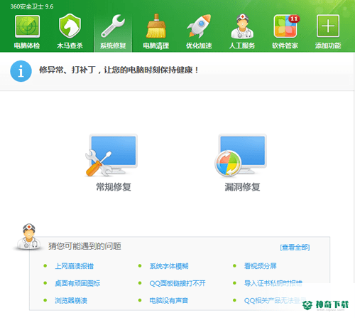Open the QQ面板链接打不开 link
The height and width of the screenshot is (318, 355).
(177, 283)
